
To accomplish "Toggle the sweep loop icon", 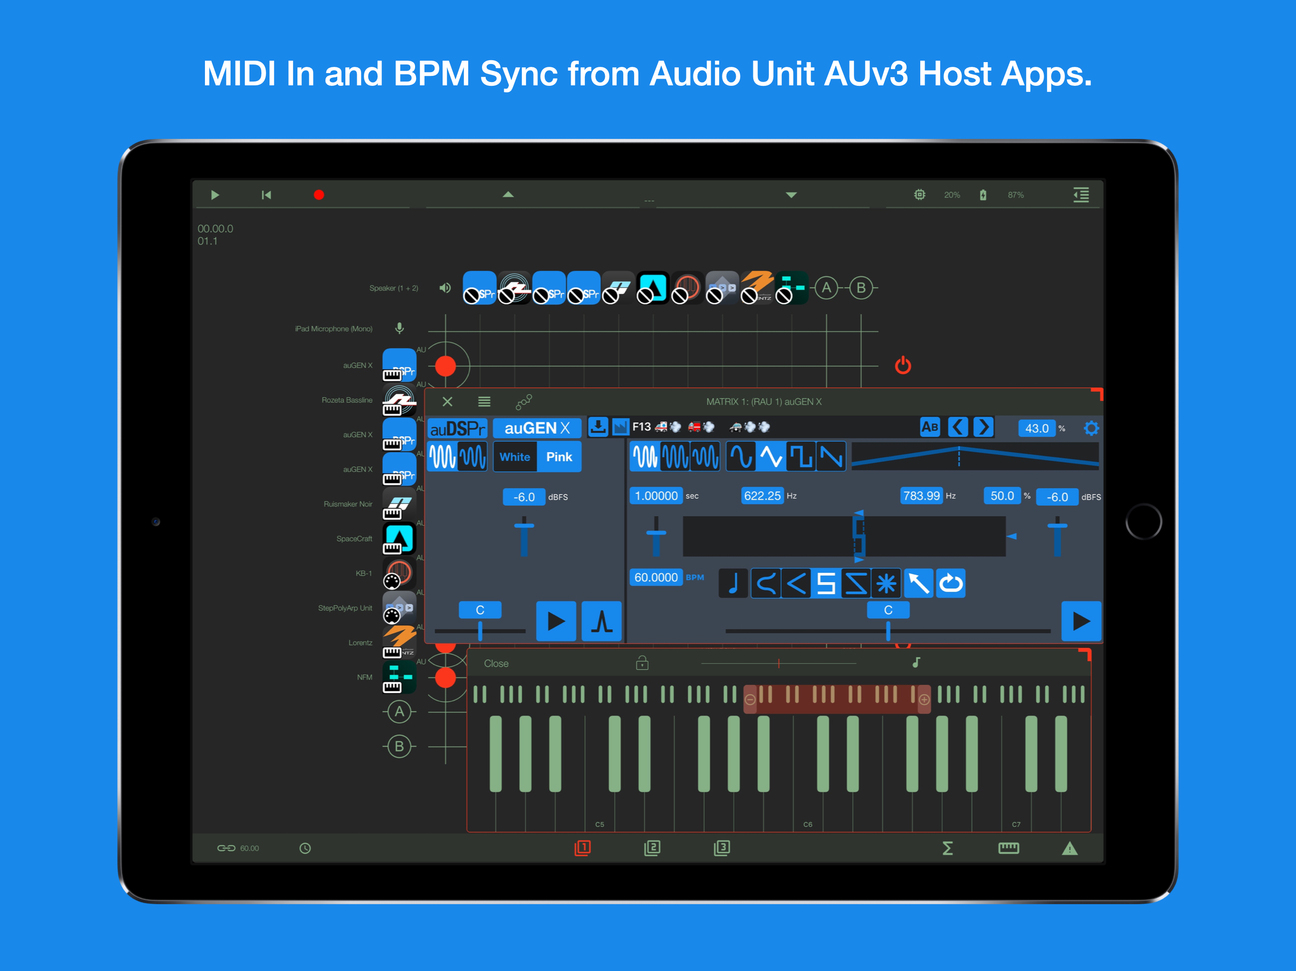I will coord(950,583).
